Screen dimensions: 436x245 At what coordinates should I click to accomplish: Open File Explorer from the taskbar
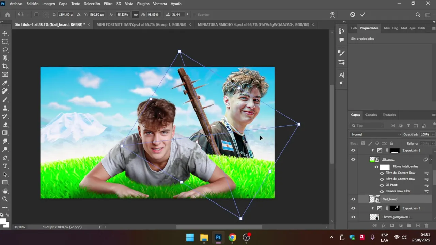coord(204,238)
